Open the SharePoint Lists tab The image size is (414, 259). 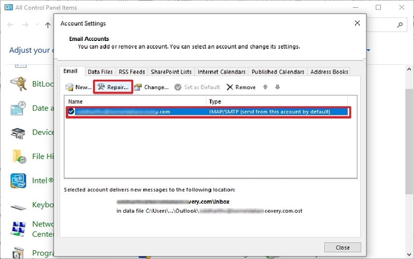(x=171, y=72)
